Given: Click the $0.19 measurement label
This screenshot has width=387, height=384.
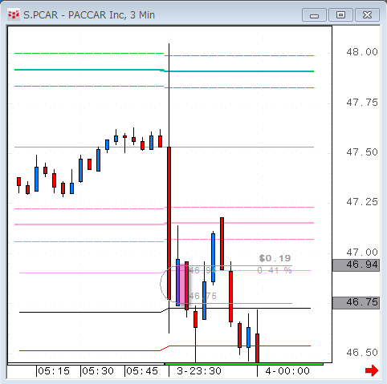Looking at the screenshot, I should 275,258.
